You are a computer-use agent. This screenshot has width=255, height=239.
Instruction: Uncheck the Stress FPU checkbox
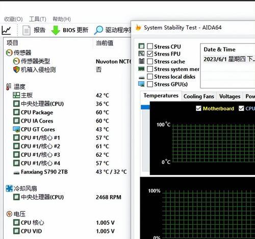150,54
